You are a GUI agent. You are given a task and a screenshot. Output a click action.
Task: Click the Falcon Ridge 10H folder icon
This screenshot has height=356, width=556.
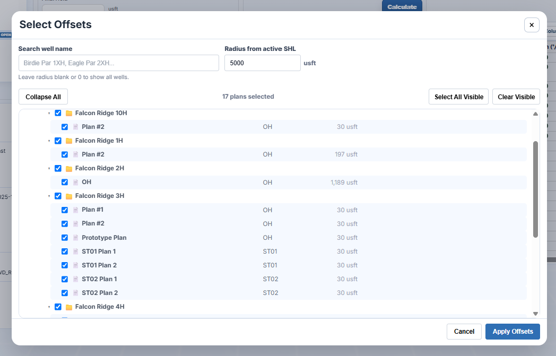[x=69, y=113]
